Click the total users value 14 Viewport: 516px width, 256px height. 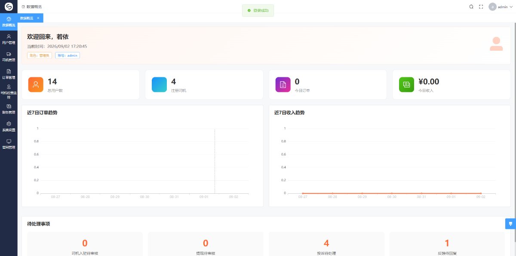[x=52, y=82]
